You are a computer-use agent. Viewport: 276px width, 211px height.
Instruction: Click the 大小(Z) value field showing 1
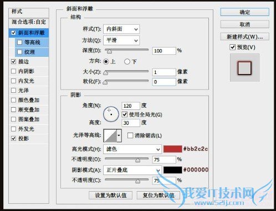[164, 72]
